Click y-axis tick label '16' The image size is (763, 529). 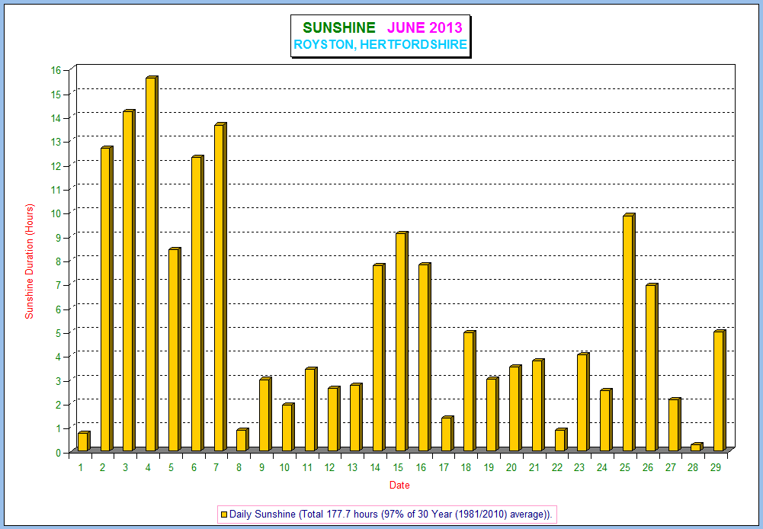[56, 70]
